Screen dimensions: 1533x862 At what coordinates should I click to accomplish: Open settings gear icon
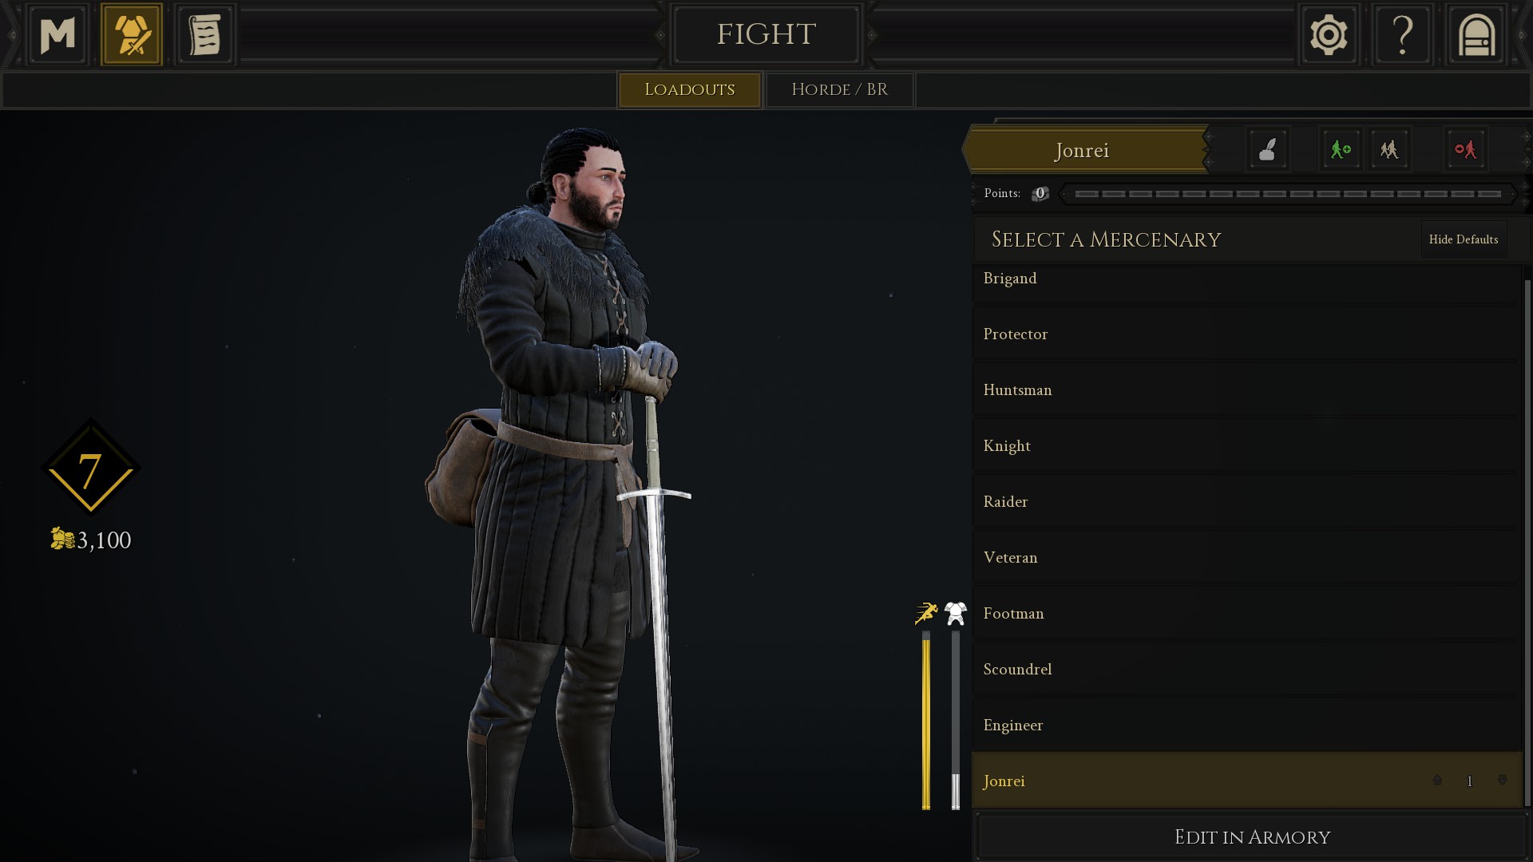[x=1329, y=34]
